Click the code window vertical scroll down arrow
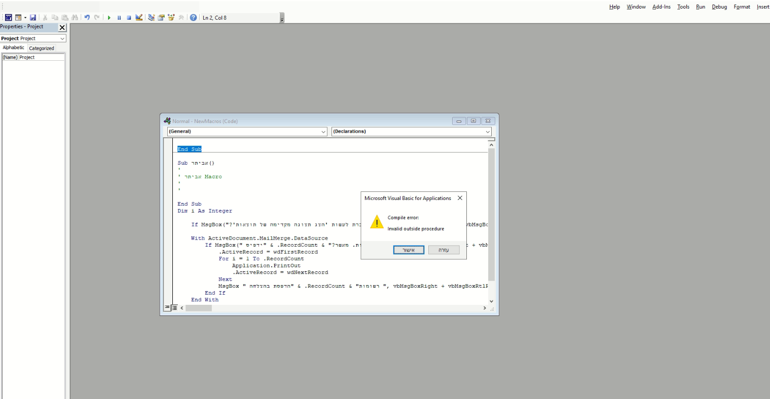This screenshot has height=399, width=770. click(x=491, y=301)
